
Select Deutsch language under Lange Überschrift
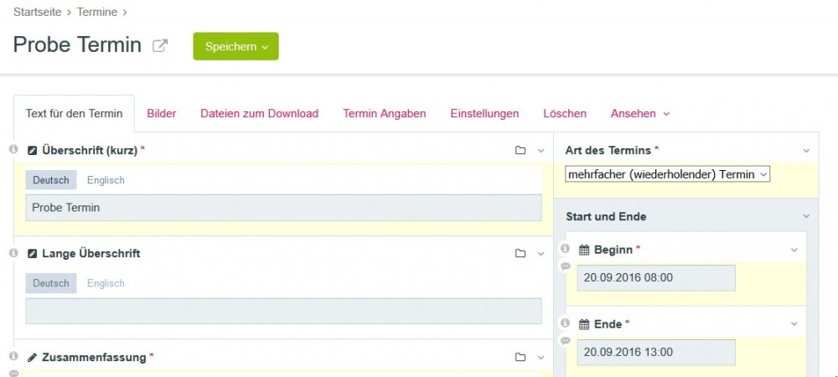pos(51,283)
